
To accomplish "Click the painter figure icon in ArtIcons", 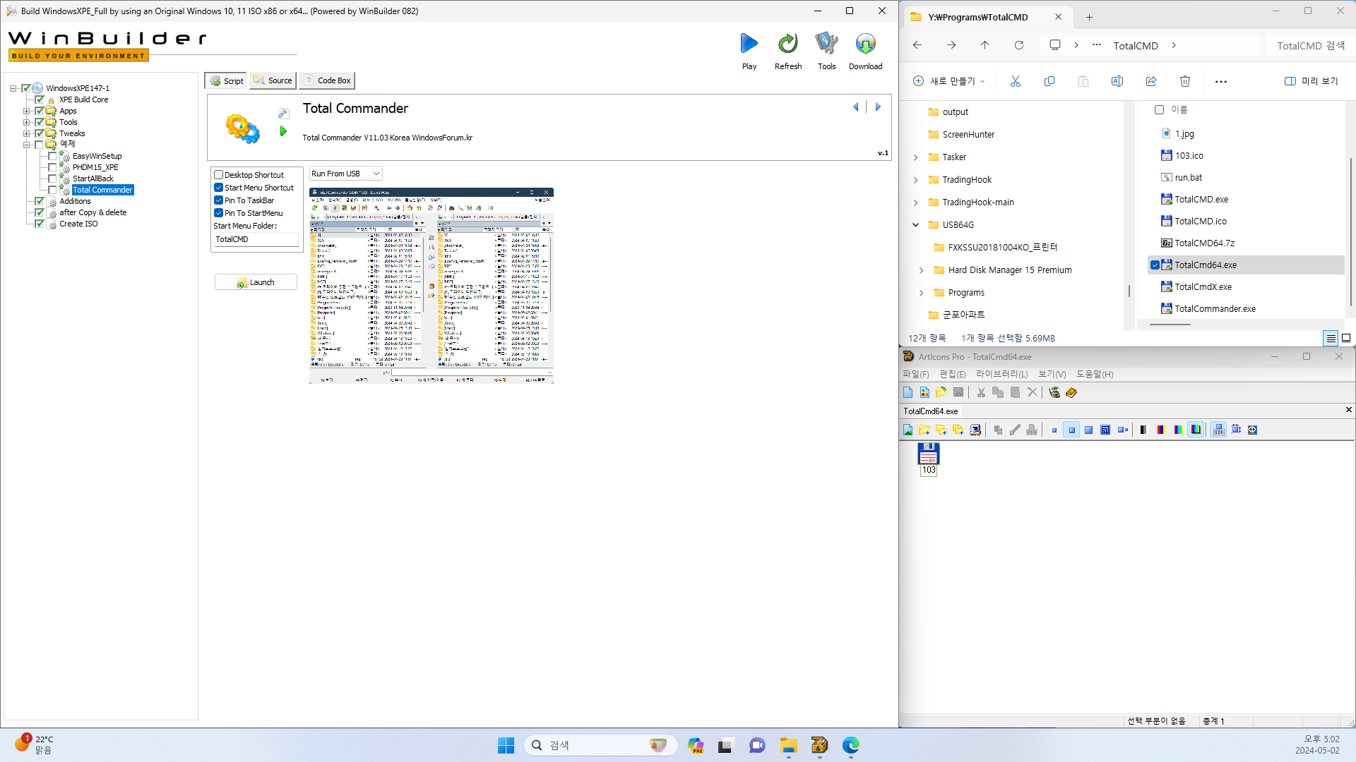I will 1054,392.
